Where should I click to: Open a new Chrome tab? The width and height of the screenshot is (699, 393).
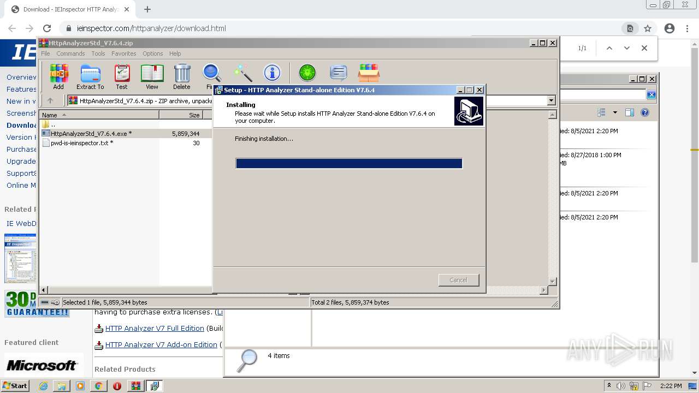click(147, 9)
